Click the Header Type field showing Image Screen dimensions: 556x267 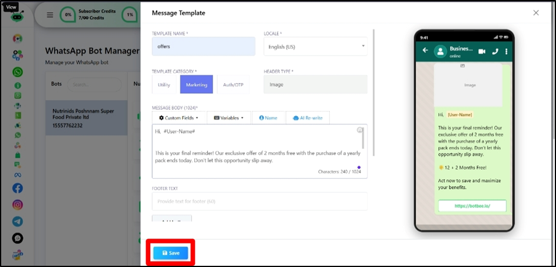pos(315,84)
